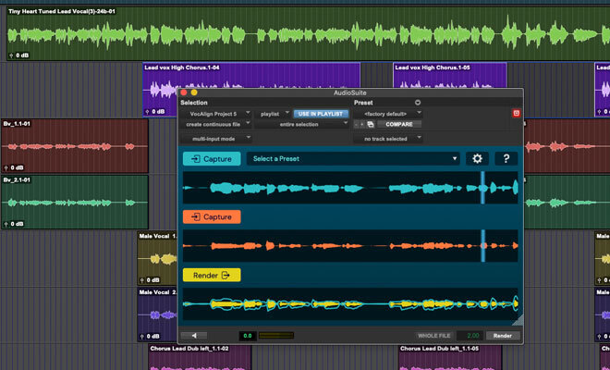The image size is (610, 370).
Task: Open VocAlign settings gear
Action: coord(478,158)
